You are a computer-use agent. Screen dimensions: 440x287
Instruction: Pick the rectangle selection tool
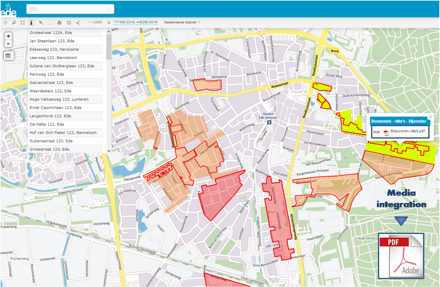[50, 23]
